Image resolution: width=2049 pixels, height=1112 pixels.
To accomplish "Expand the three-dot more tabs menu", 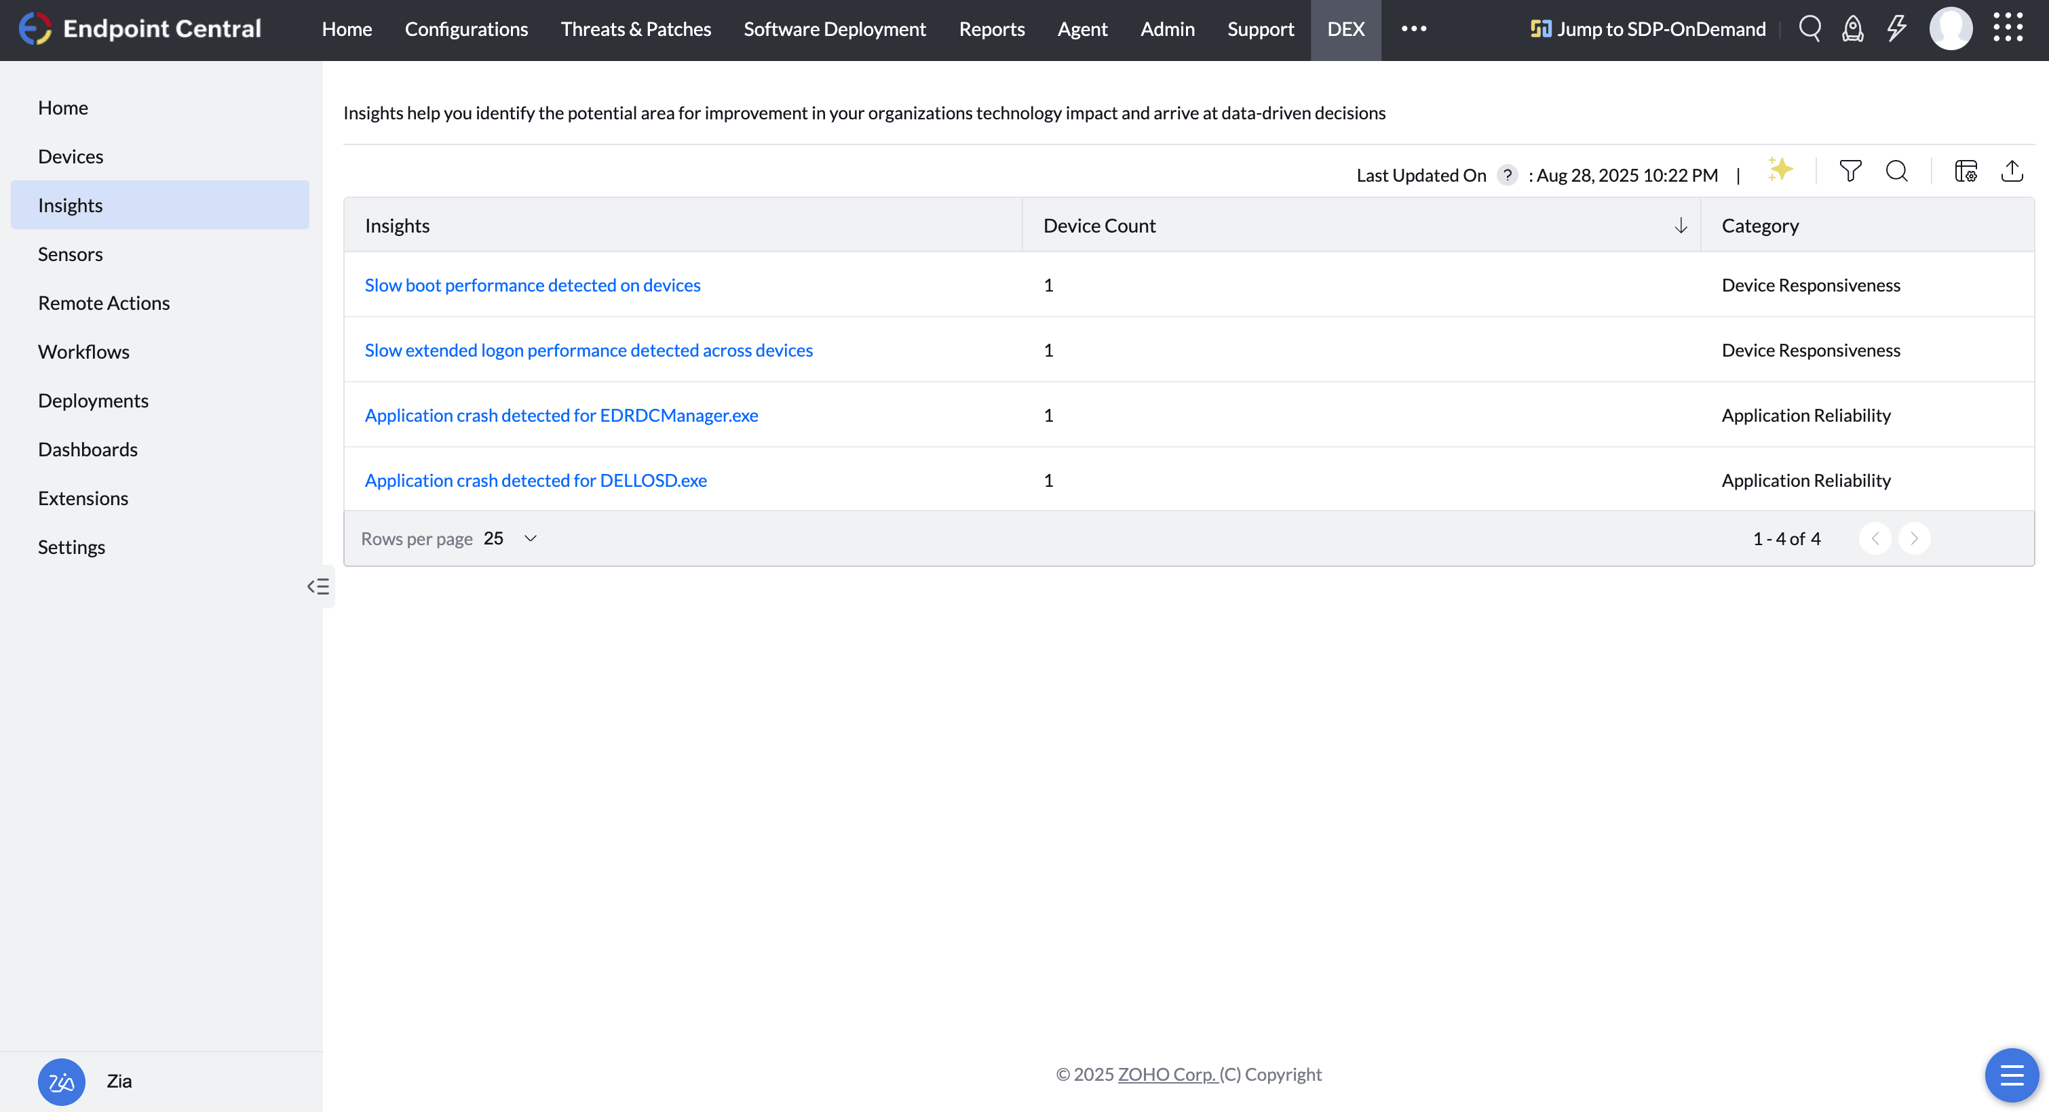I will [1413, 29].
